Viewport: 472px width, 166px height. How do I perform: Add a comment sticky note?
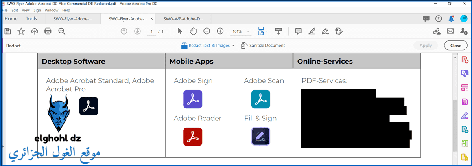299,31
